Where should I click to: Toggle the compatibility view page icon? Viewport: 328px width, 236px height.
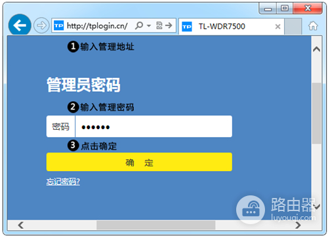point(159,26)
